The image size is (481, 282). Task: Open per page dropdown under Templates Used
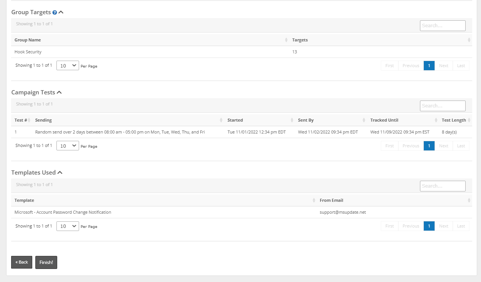point(68,226)
